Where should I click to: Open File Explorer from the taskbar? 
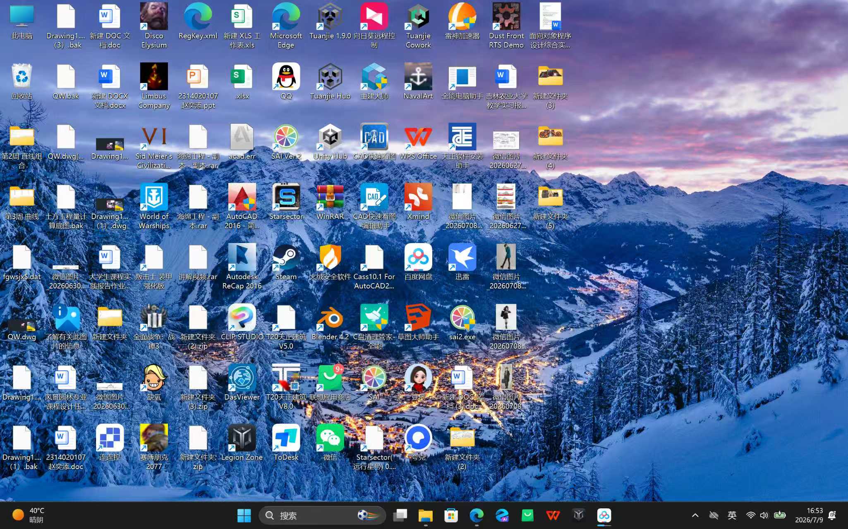[425, 515]
